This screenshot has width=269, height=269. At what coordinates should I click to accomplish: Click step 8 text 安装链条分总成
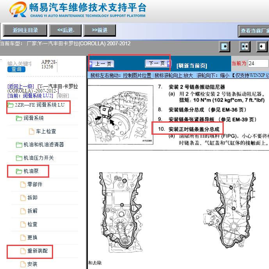pos(187,110)
